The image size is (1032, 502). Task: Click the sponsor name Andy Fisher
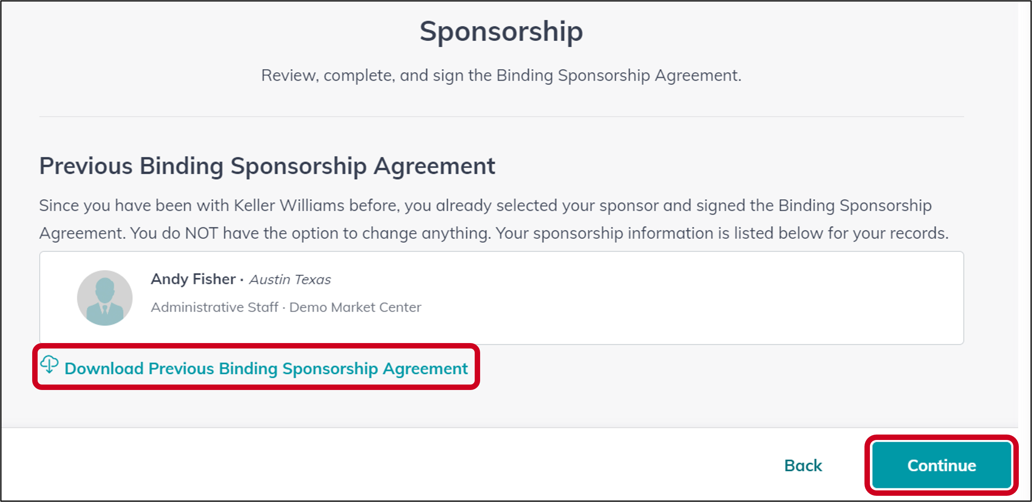(x=192, y=279)
